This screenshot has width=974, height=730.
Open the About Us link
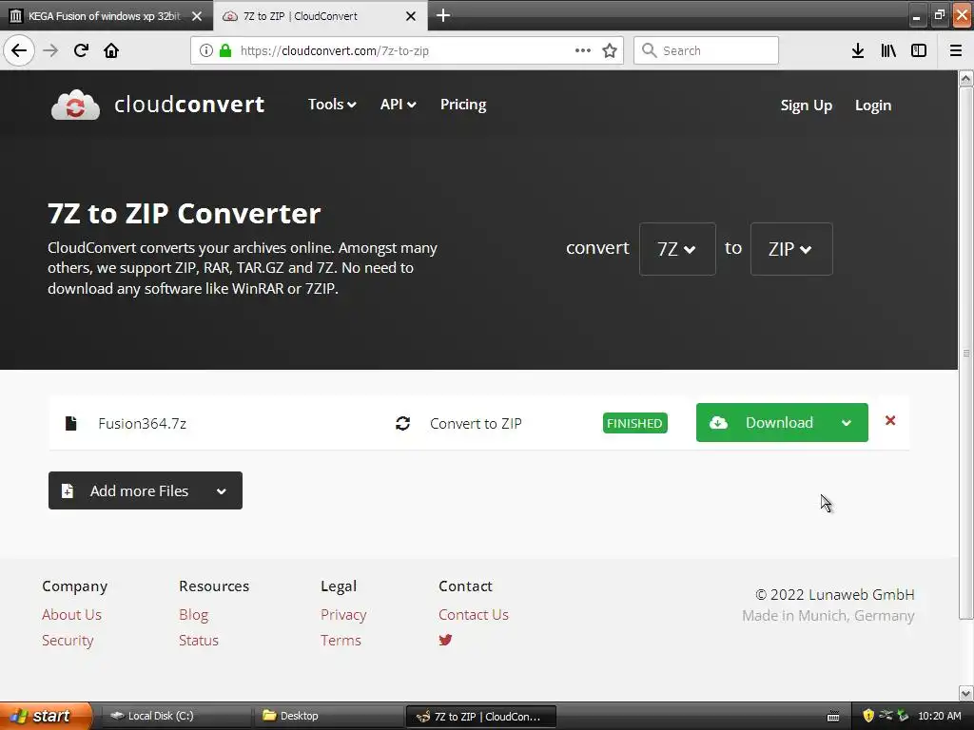pos(71,615)
